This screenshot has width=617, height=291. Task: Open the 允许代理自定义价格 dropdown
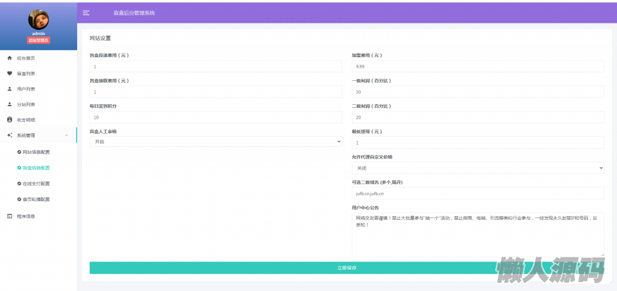[x=478, y=168]
